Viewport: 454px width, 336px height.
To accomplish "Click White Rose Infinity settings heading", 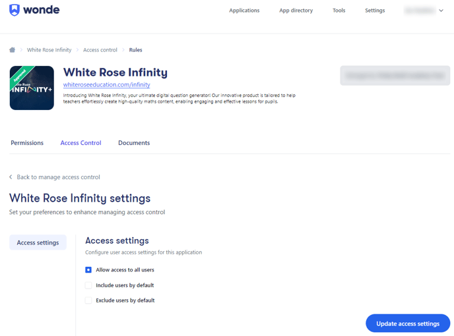I will pyautogui.click(x=80, y=198).
